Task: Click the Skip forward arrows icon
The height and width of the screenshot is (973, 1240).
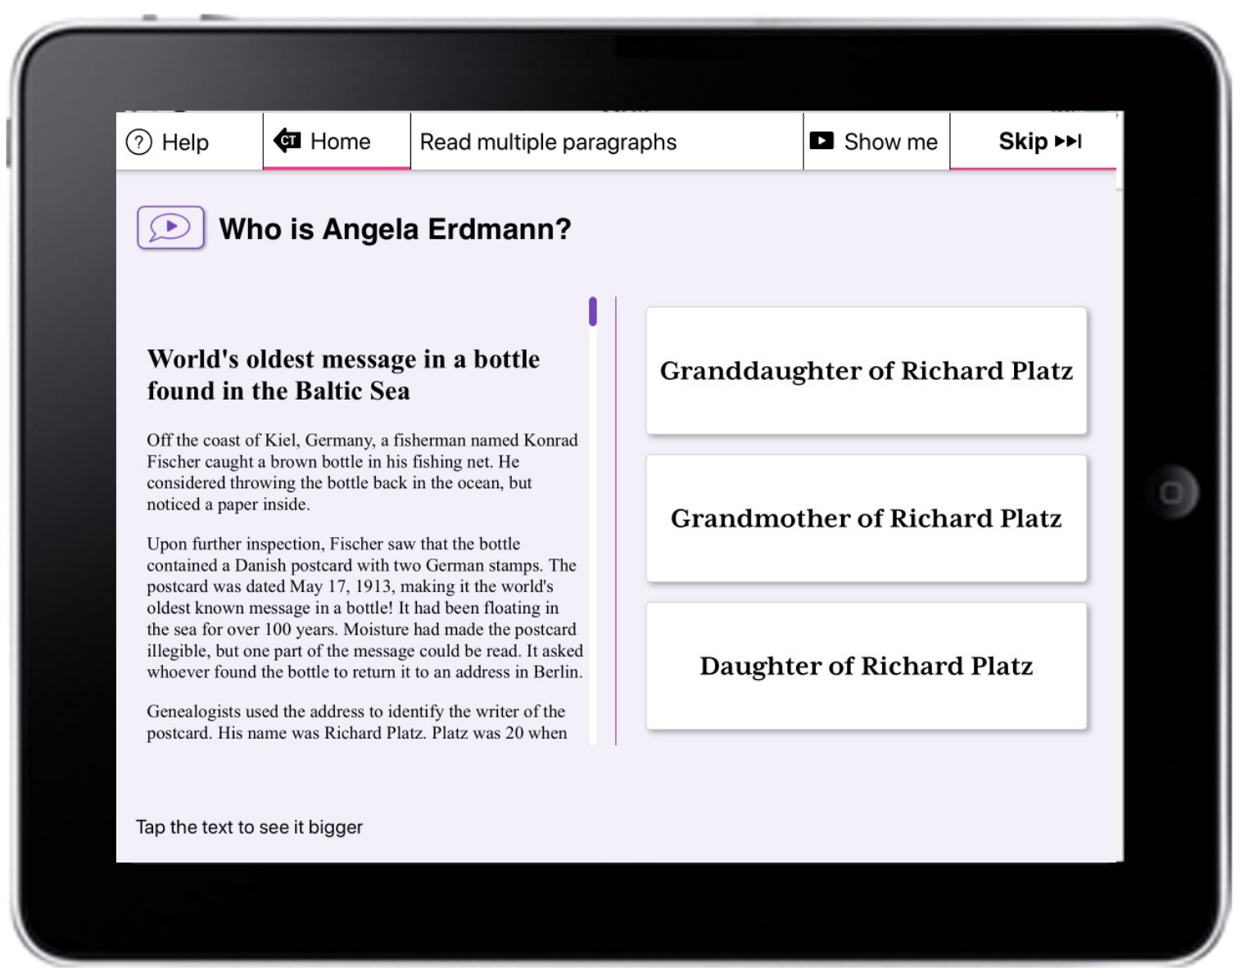Action: [x=1068, y=142]
